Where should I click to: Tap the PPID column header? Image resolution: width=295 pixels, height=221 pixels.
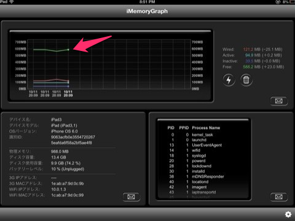[x=184, y=128]
